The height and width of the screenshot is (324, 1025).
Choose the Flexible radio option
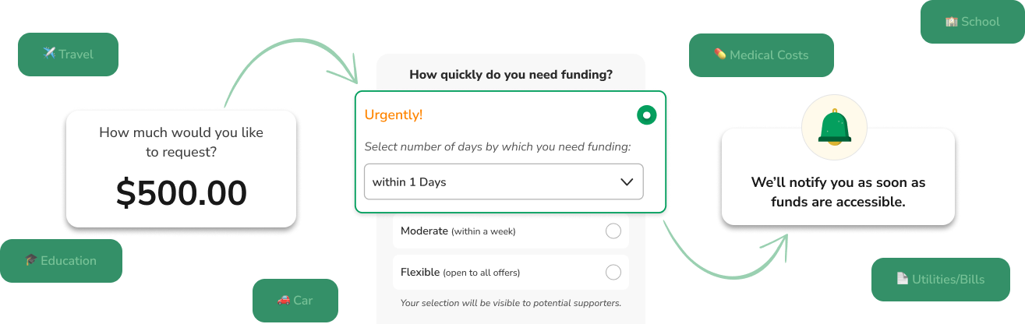point(613,272)
